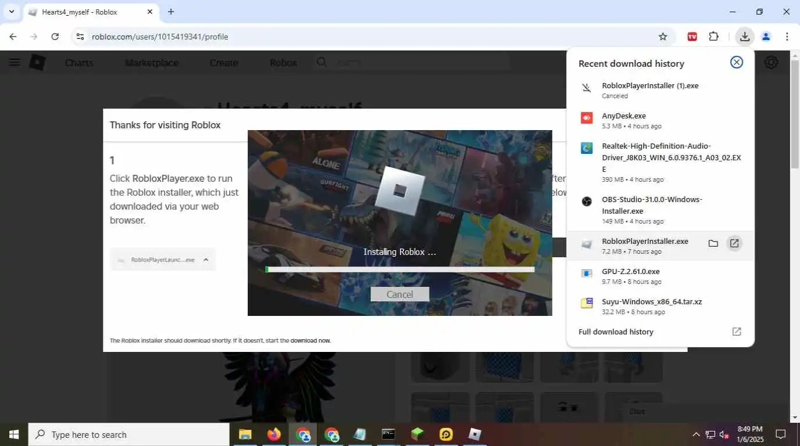This screenshot has height=446, width=800.
Task: Open the Chrome profile avatar
Action: 766,37
